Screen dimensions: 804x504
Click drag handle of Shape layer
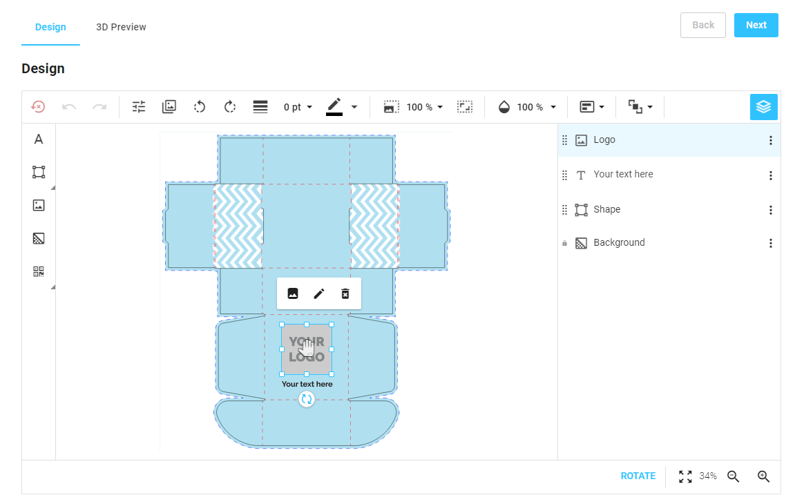tap(564, 210)
